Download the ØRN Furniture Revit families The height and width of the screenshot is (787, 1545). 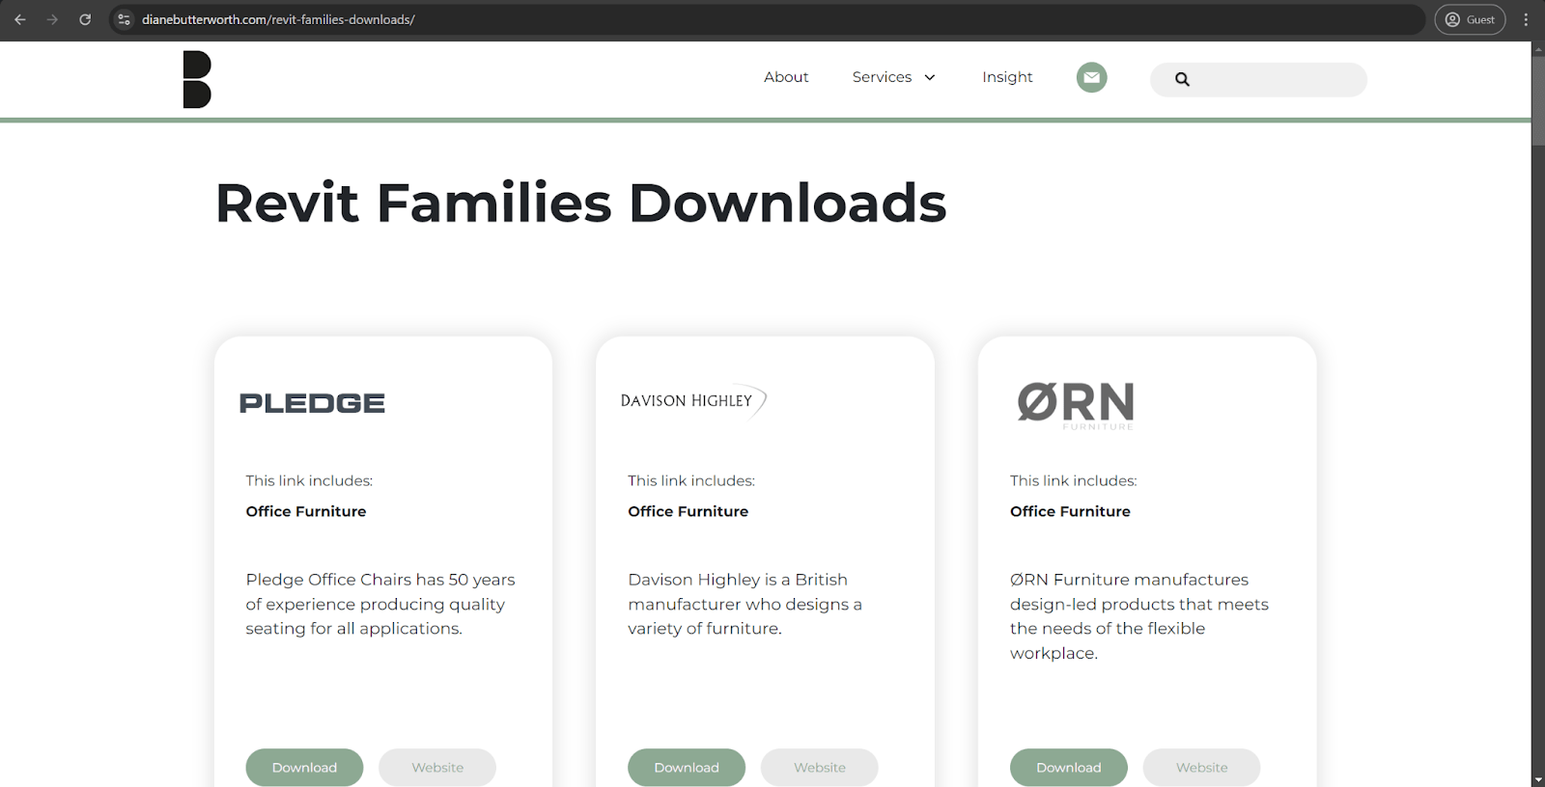1069,768
